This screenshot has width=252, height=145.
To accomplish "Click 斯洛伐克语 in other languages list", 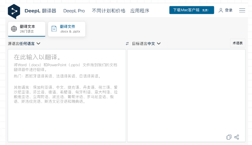I will coord(31,101).
